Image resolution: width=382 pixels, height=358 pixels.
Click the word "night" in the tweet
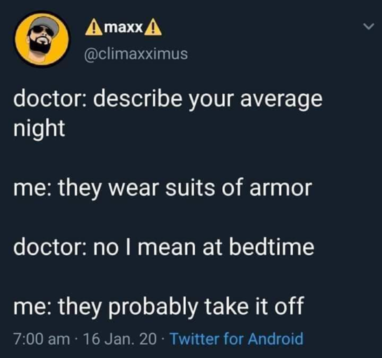[x=39, y=129]
